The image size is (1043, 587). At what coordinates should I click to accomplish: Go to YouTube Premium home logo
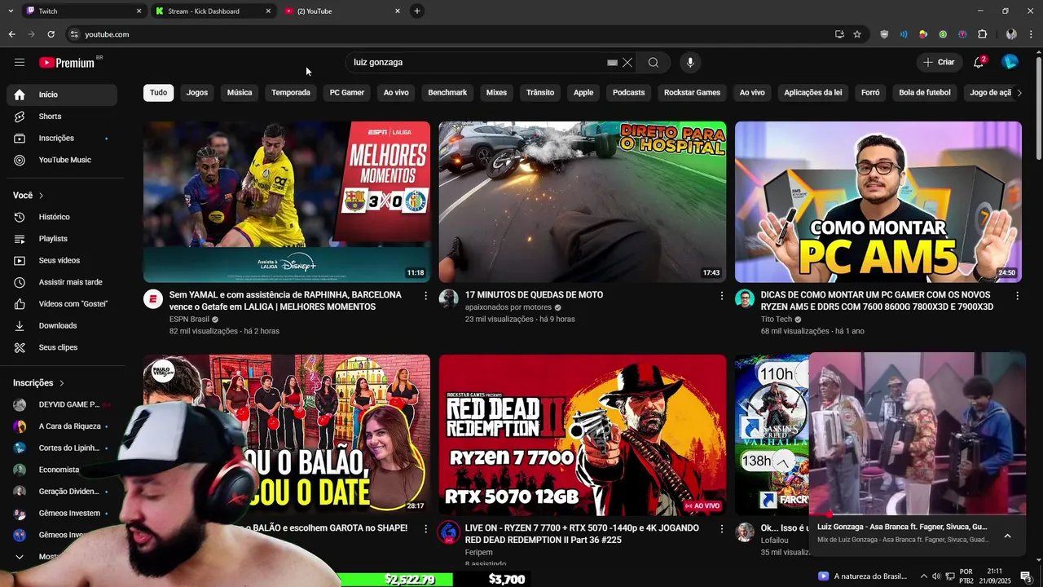pyautogui.click(x=67, y=63)
